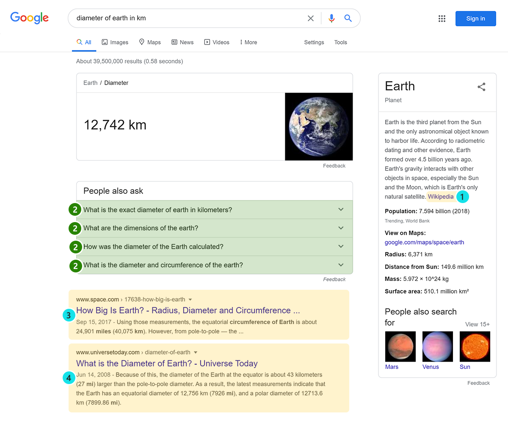The width and height of the screenshot is (508, 423).
Task: Click the 'Radius' label in Earth panel
Action: 395,255
